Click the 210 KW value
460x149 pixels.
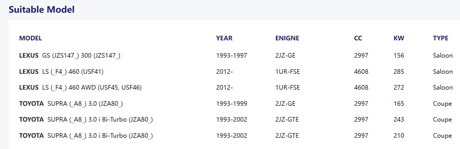point(398,136)
